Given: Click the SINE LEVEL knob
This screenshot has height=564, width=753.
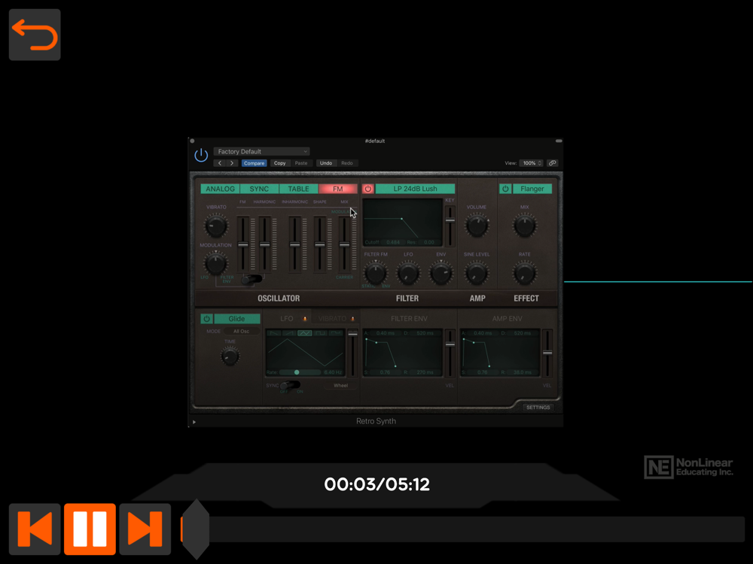Looking at the screenshot, I should coord(477,274).
